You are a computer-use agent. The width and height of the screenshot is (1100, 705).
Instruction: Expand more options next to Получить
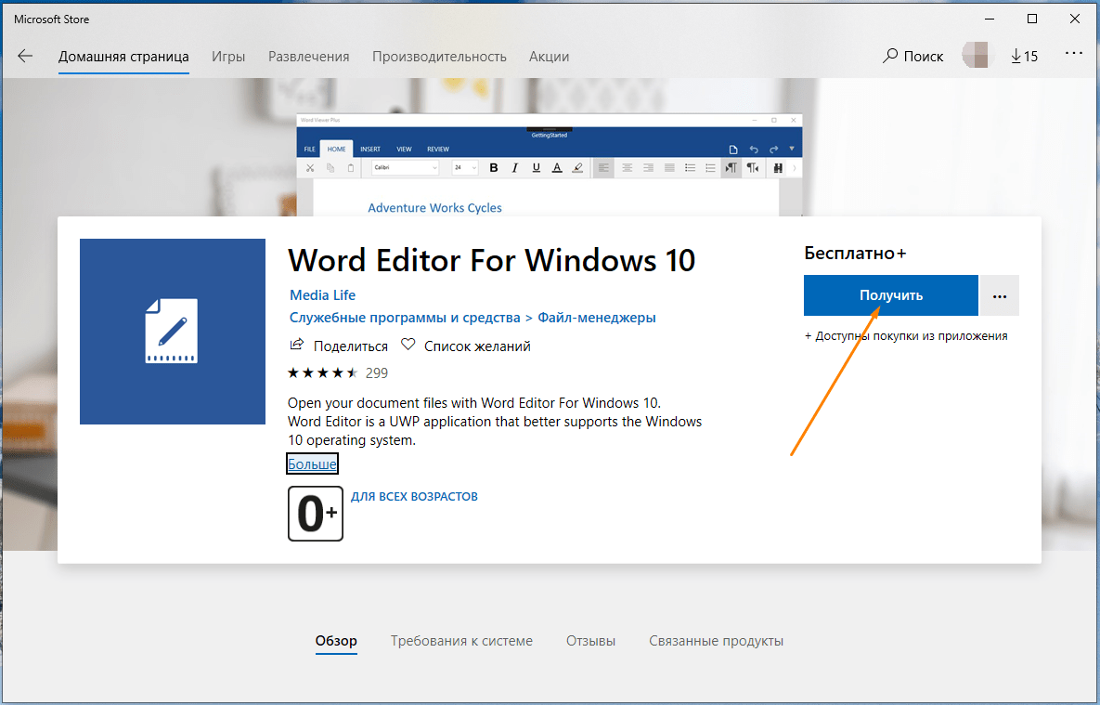1000,295
